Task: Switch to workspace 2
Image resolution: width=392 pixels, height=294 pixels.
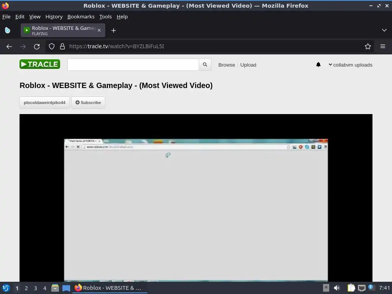Action: coord(26,288)
